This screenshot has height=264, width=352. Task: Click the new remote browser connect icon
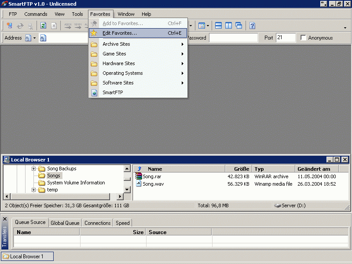click(9, 26)
